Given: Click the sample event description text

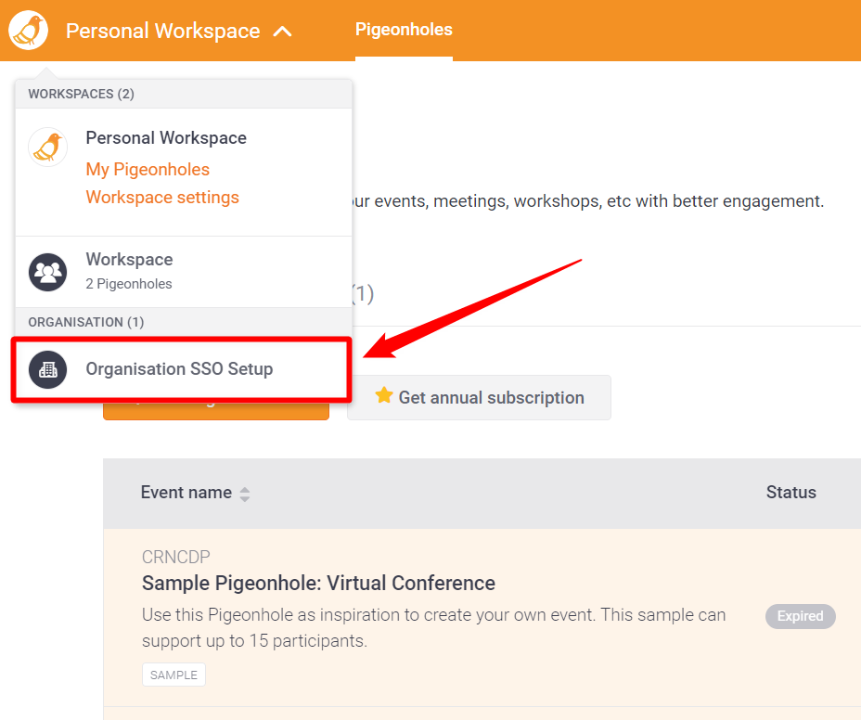Looking at the screenshot, I should click(433, 628).
